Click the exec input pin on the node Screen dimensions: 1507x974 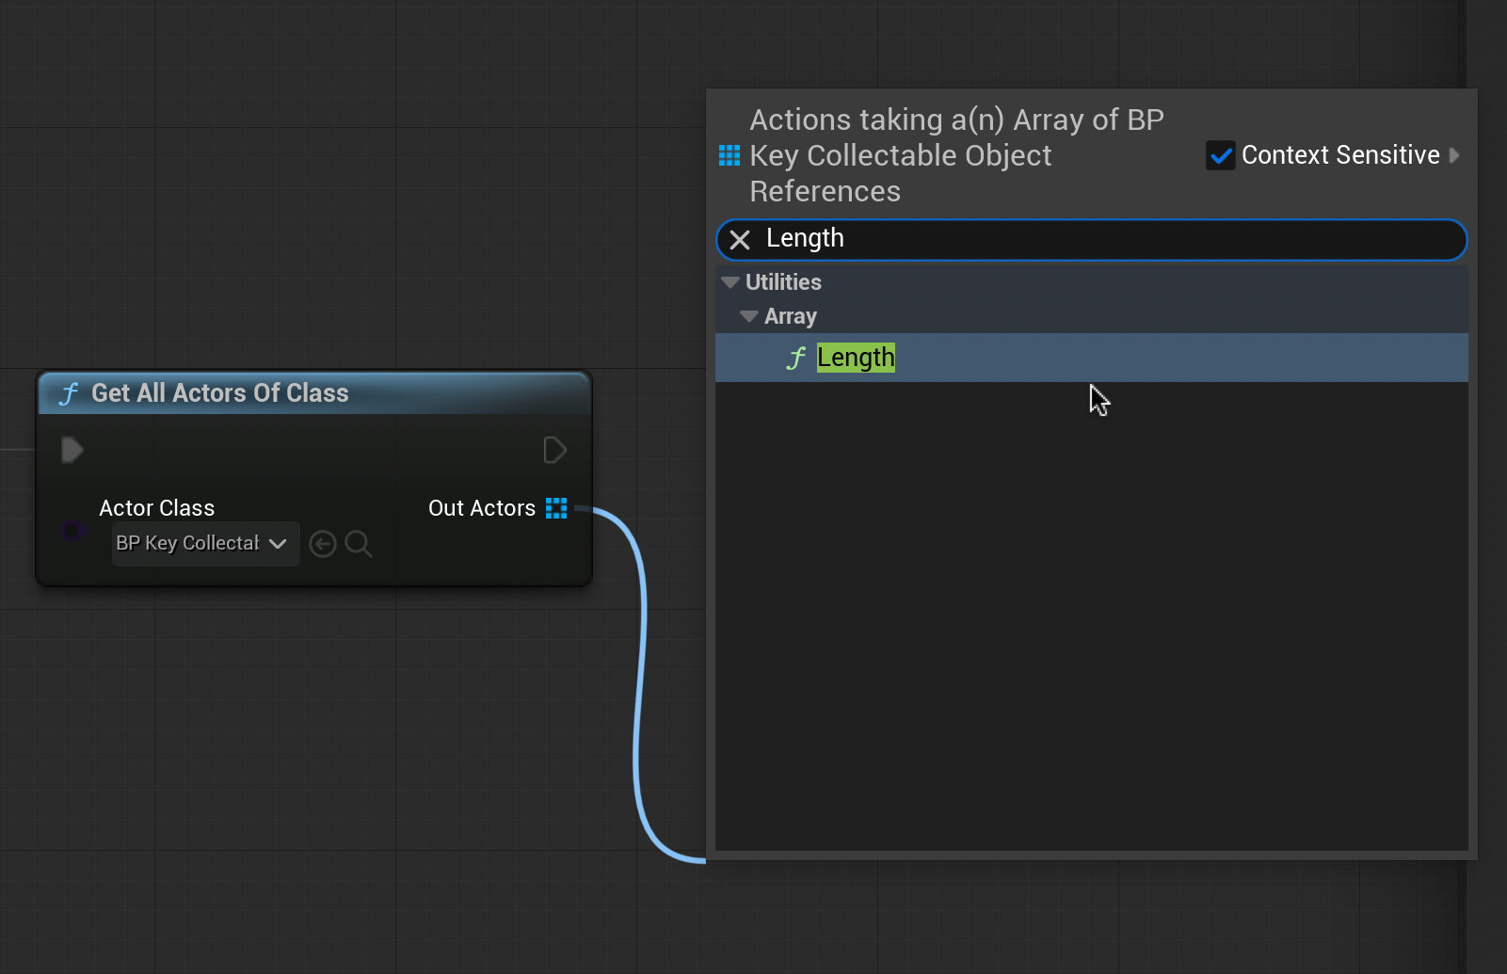coord(72,450)
